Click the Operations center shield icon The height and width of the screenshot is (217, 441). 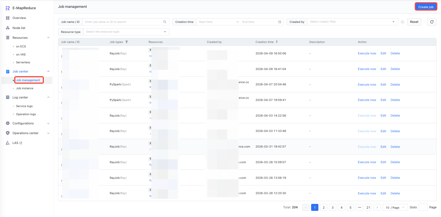(x=8, y=133)
